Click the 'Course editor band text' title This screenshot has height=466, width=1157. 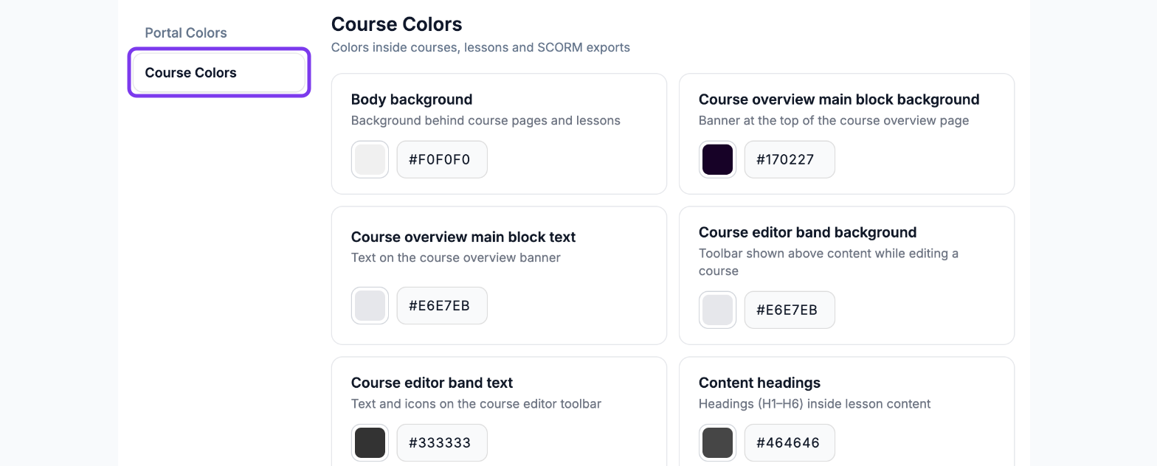click(x=432, y=383)
